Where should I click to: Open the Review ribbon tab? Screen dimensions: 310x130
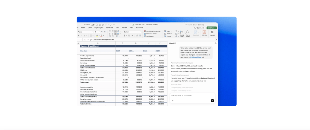124,28
